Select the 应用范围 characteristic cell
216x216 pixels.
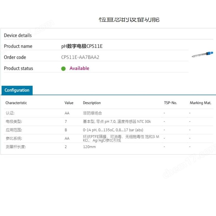[14, 130]
